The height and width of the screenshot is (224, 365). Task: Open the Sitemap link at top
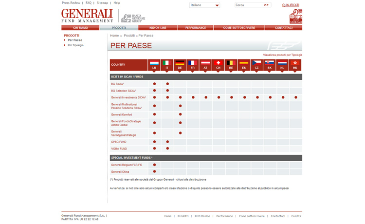coord(102,3)
